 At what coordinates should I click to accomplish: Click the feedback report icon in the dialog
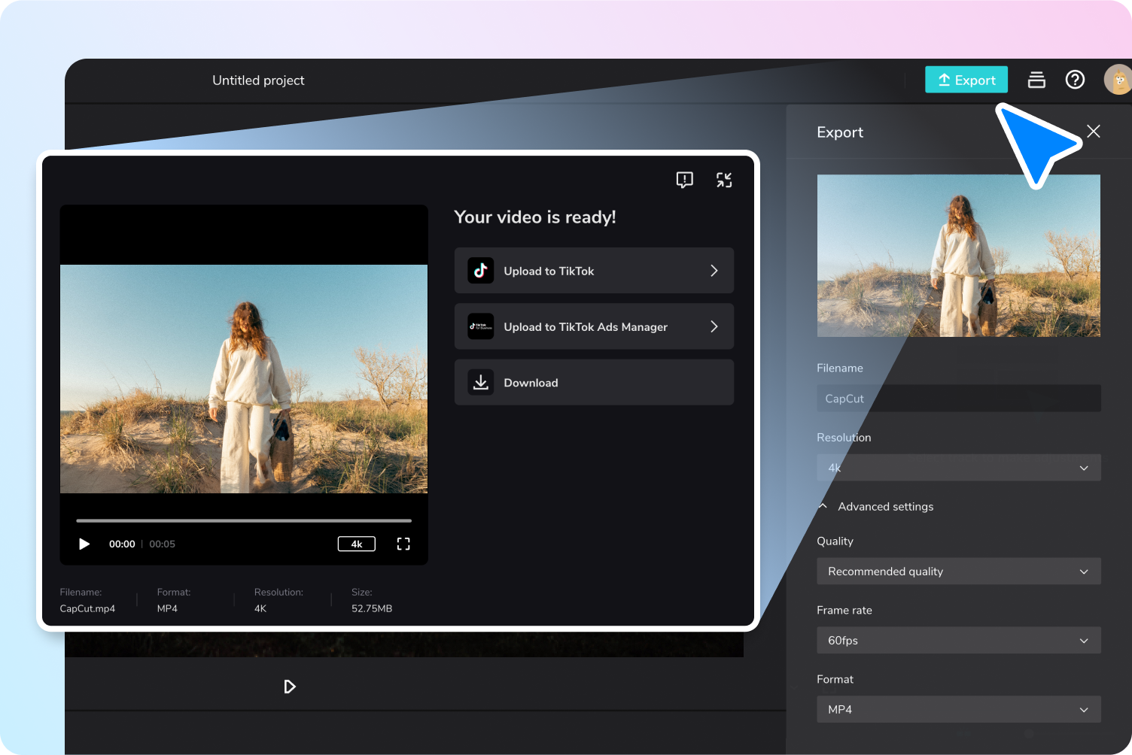pyautogui.click(x=684, y=180)
